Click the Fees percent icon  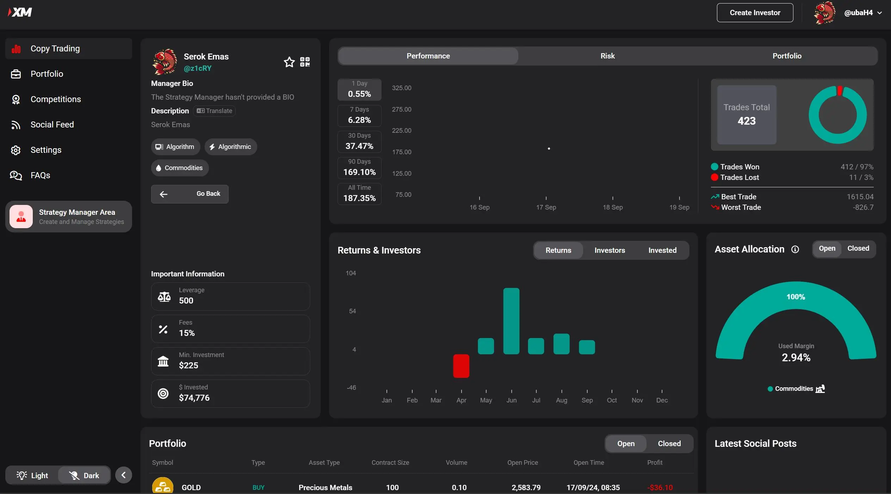[163, 329]
